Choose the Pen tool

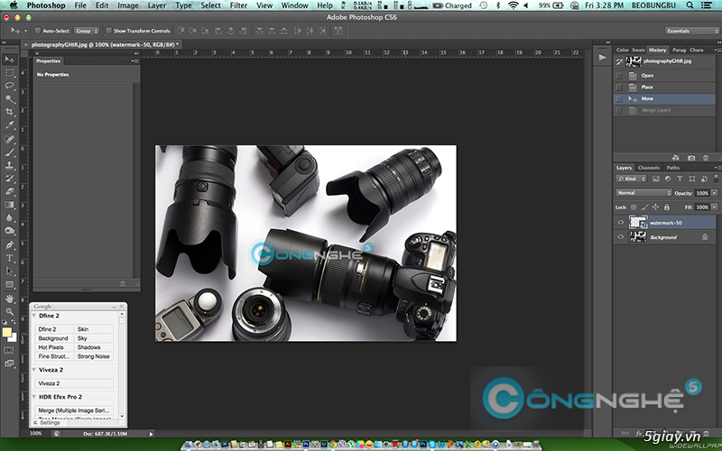click(9, 244)
